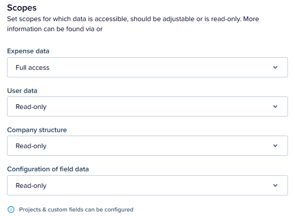The height and width of the screenshot is (216, 295).
Task: Open the Expense data dropdown
Action: pyautogui.click(x=147, y=67)
